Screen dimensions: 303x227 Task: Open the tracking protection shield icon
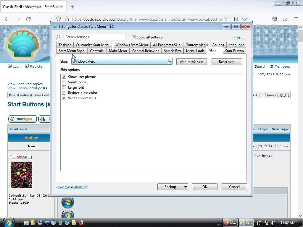click(x=59, y=19)
